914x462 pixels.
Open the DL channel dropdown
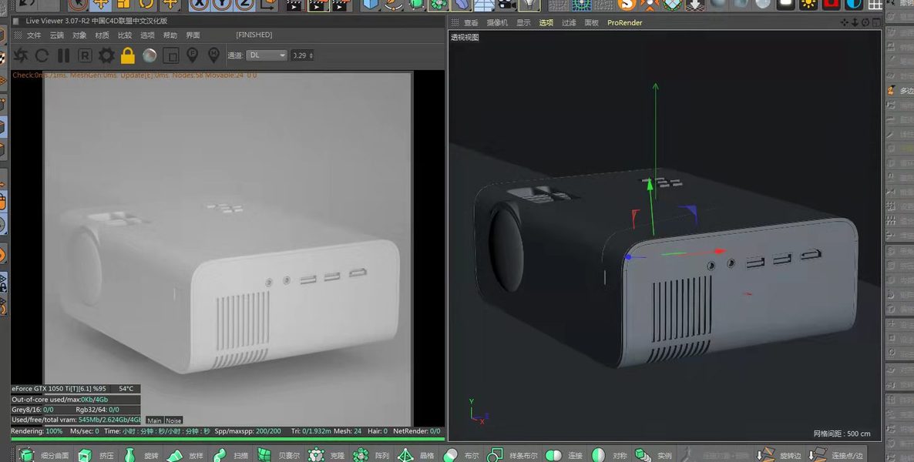267,55
